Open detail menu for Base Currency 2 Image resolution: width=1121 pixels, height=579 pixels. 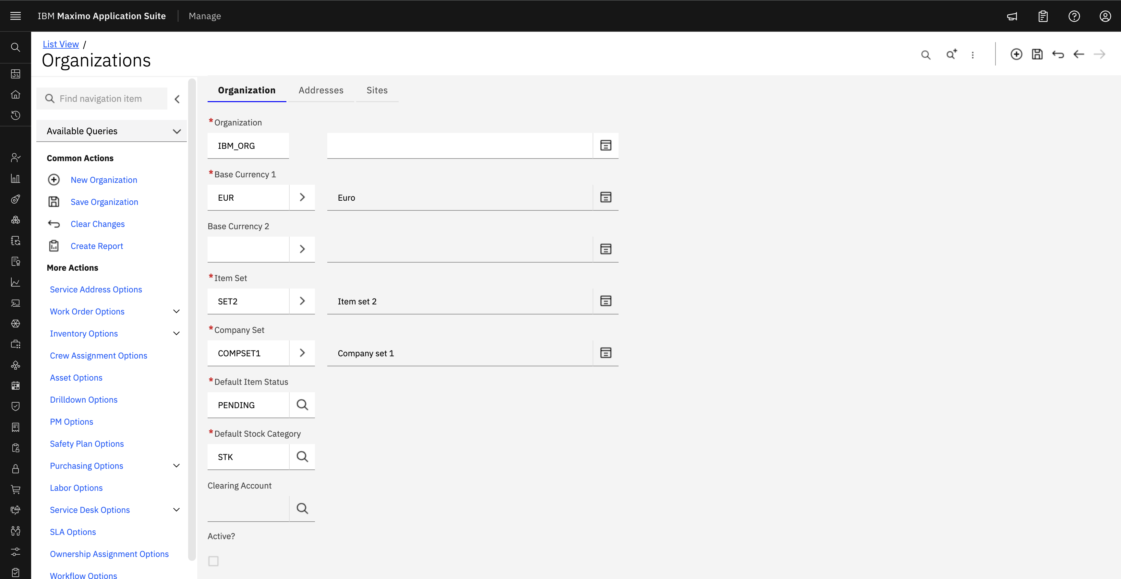[302, 249]
